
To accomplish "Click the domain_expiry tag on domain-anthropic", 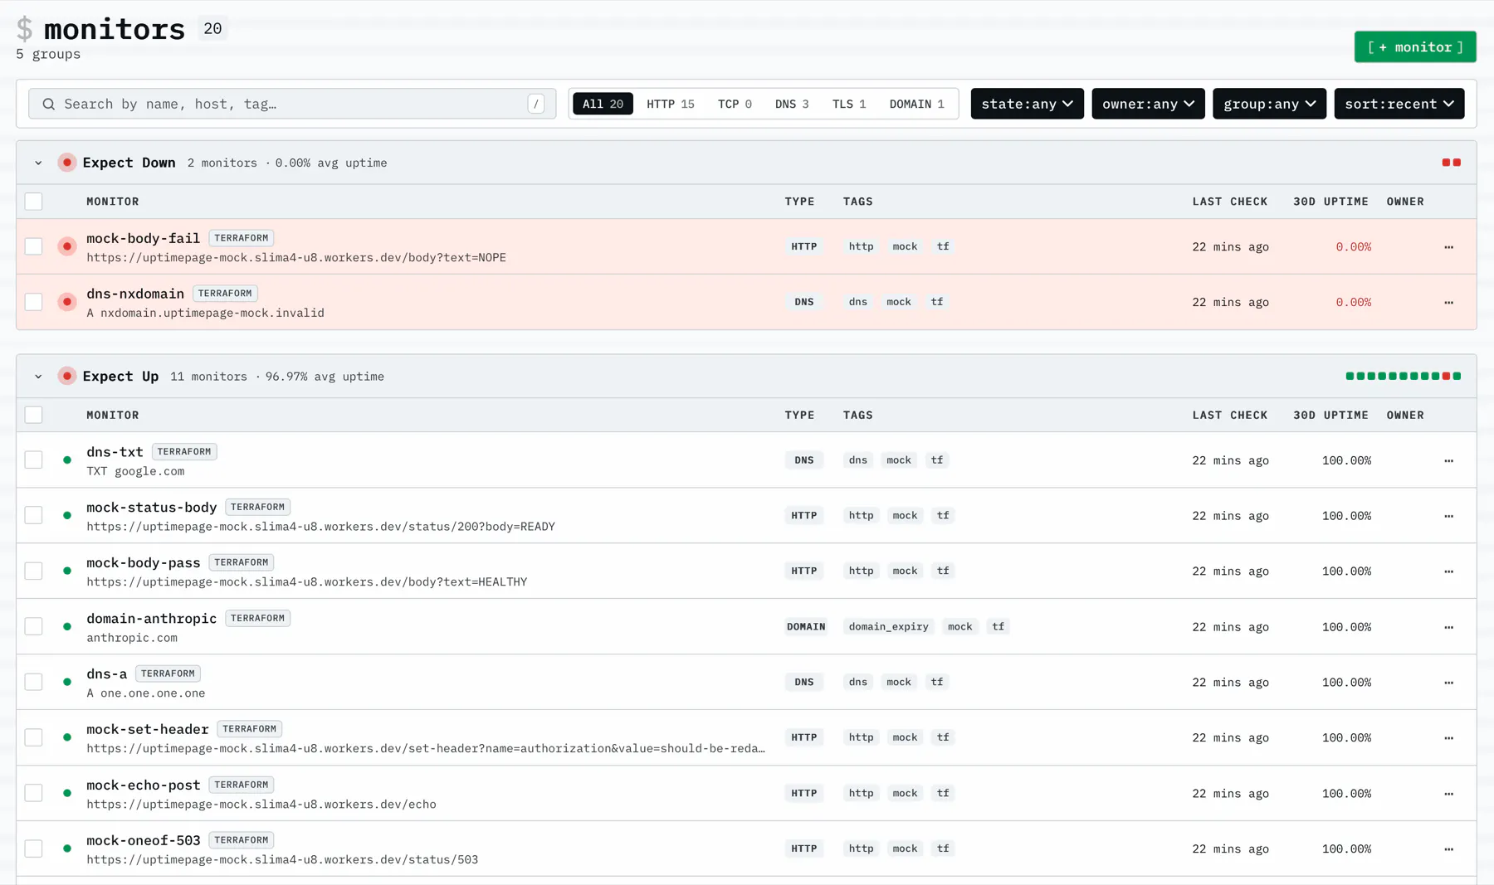I will point(888,627).
